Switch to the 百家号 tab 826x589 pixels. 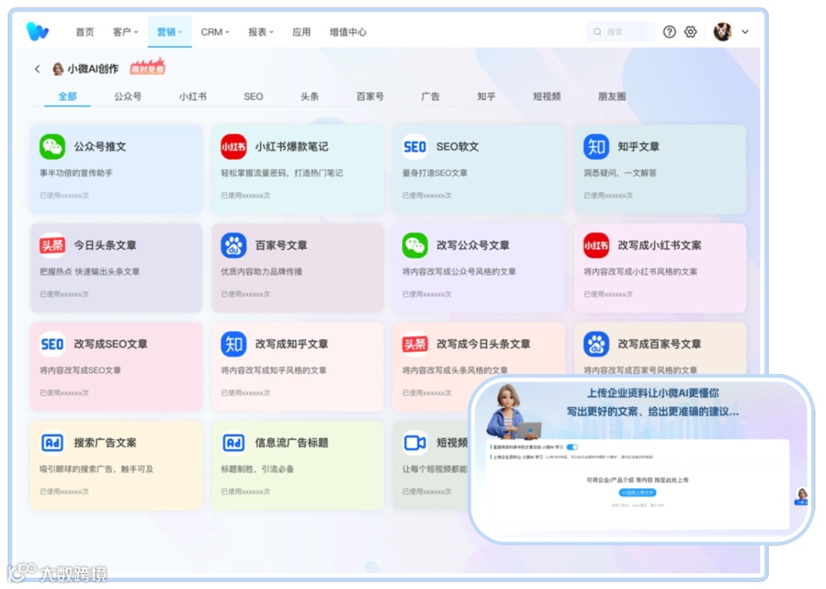coord(370,96)
